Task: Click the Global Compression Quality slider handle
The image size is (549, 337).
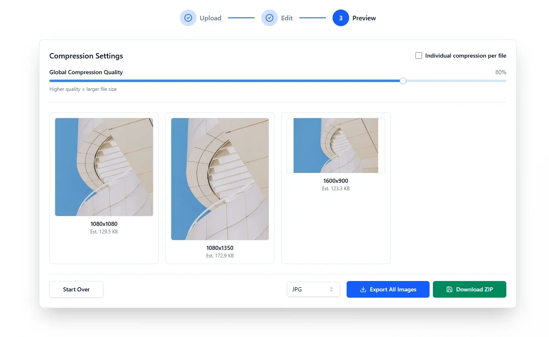Action: point(403,81)
